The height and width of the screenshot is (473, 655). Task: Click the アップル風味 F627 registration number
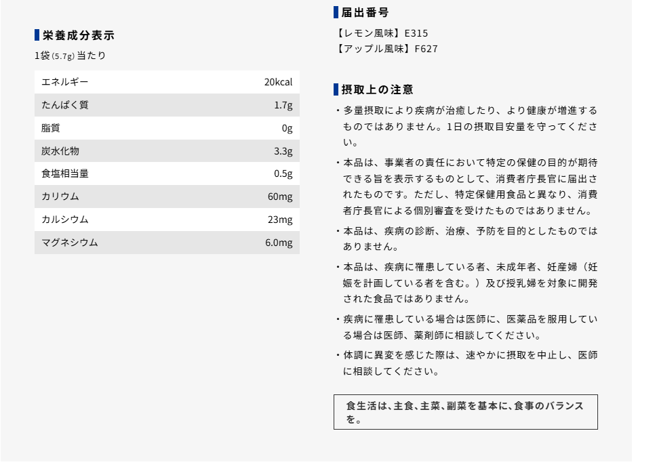tap(386, 49)
